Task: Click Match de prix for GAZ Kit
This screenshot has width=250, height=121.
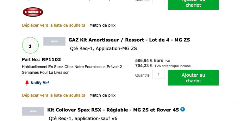Action: [103, 95]
